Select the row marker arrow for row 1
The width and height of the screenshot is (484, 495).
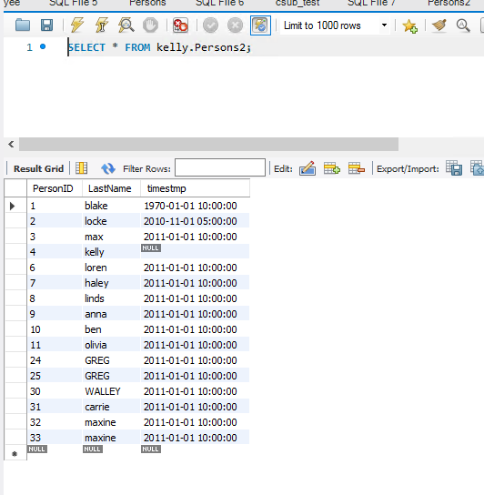pyautogui.click(x=13, y=207)
